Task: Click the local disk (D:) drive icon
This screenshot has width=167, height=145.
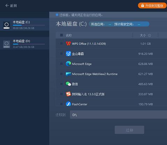Action: 7,44
